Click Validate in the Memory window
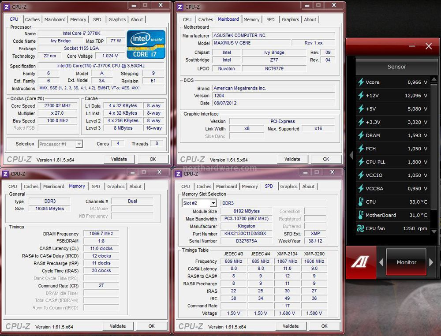The width and height of the screenshot is (441, 336). (x=118, y=326)
